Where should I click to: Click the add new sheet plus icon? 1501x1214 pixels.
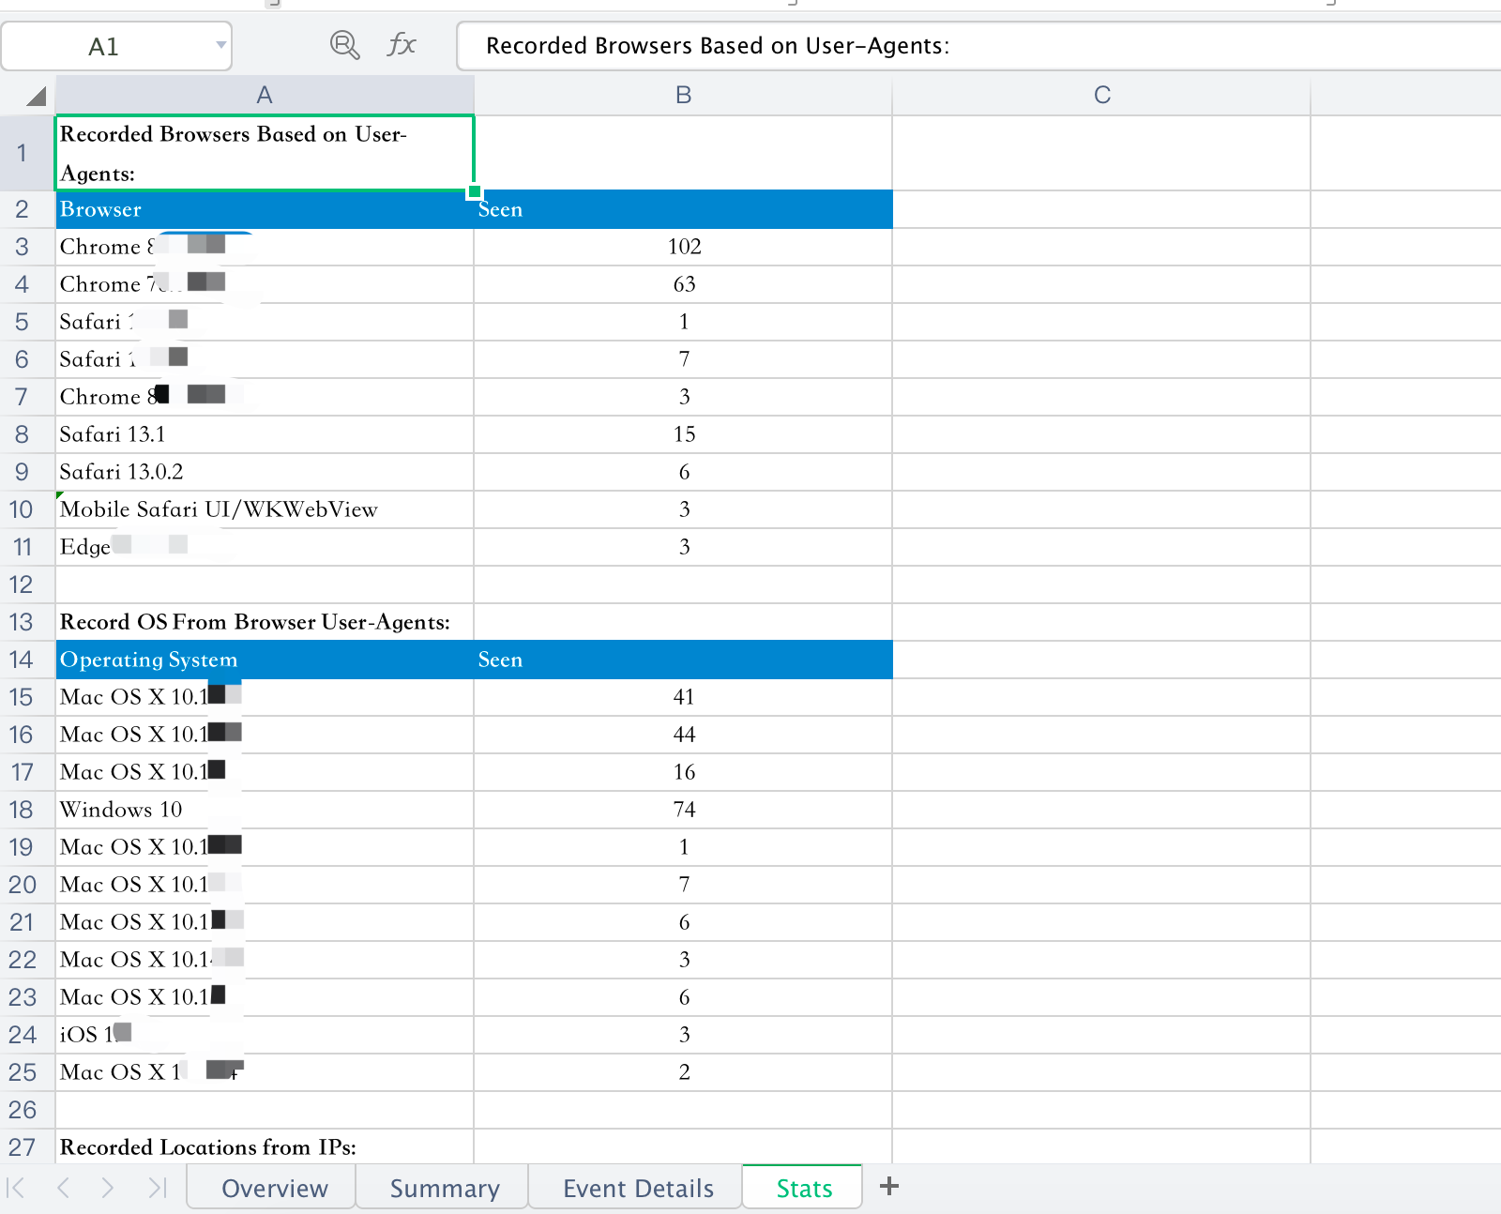(x=889, y=1187)
